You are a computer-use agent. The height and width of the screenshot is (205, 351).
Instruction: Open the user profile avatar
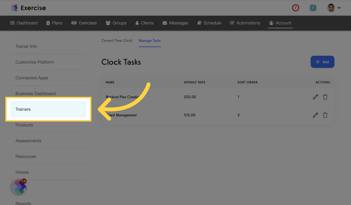click(x=331, y=8)
